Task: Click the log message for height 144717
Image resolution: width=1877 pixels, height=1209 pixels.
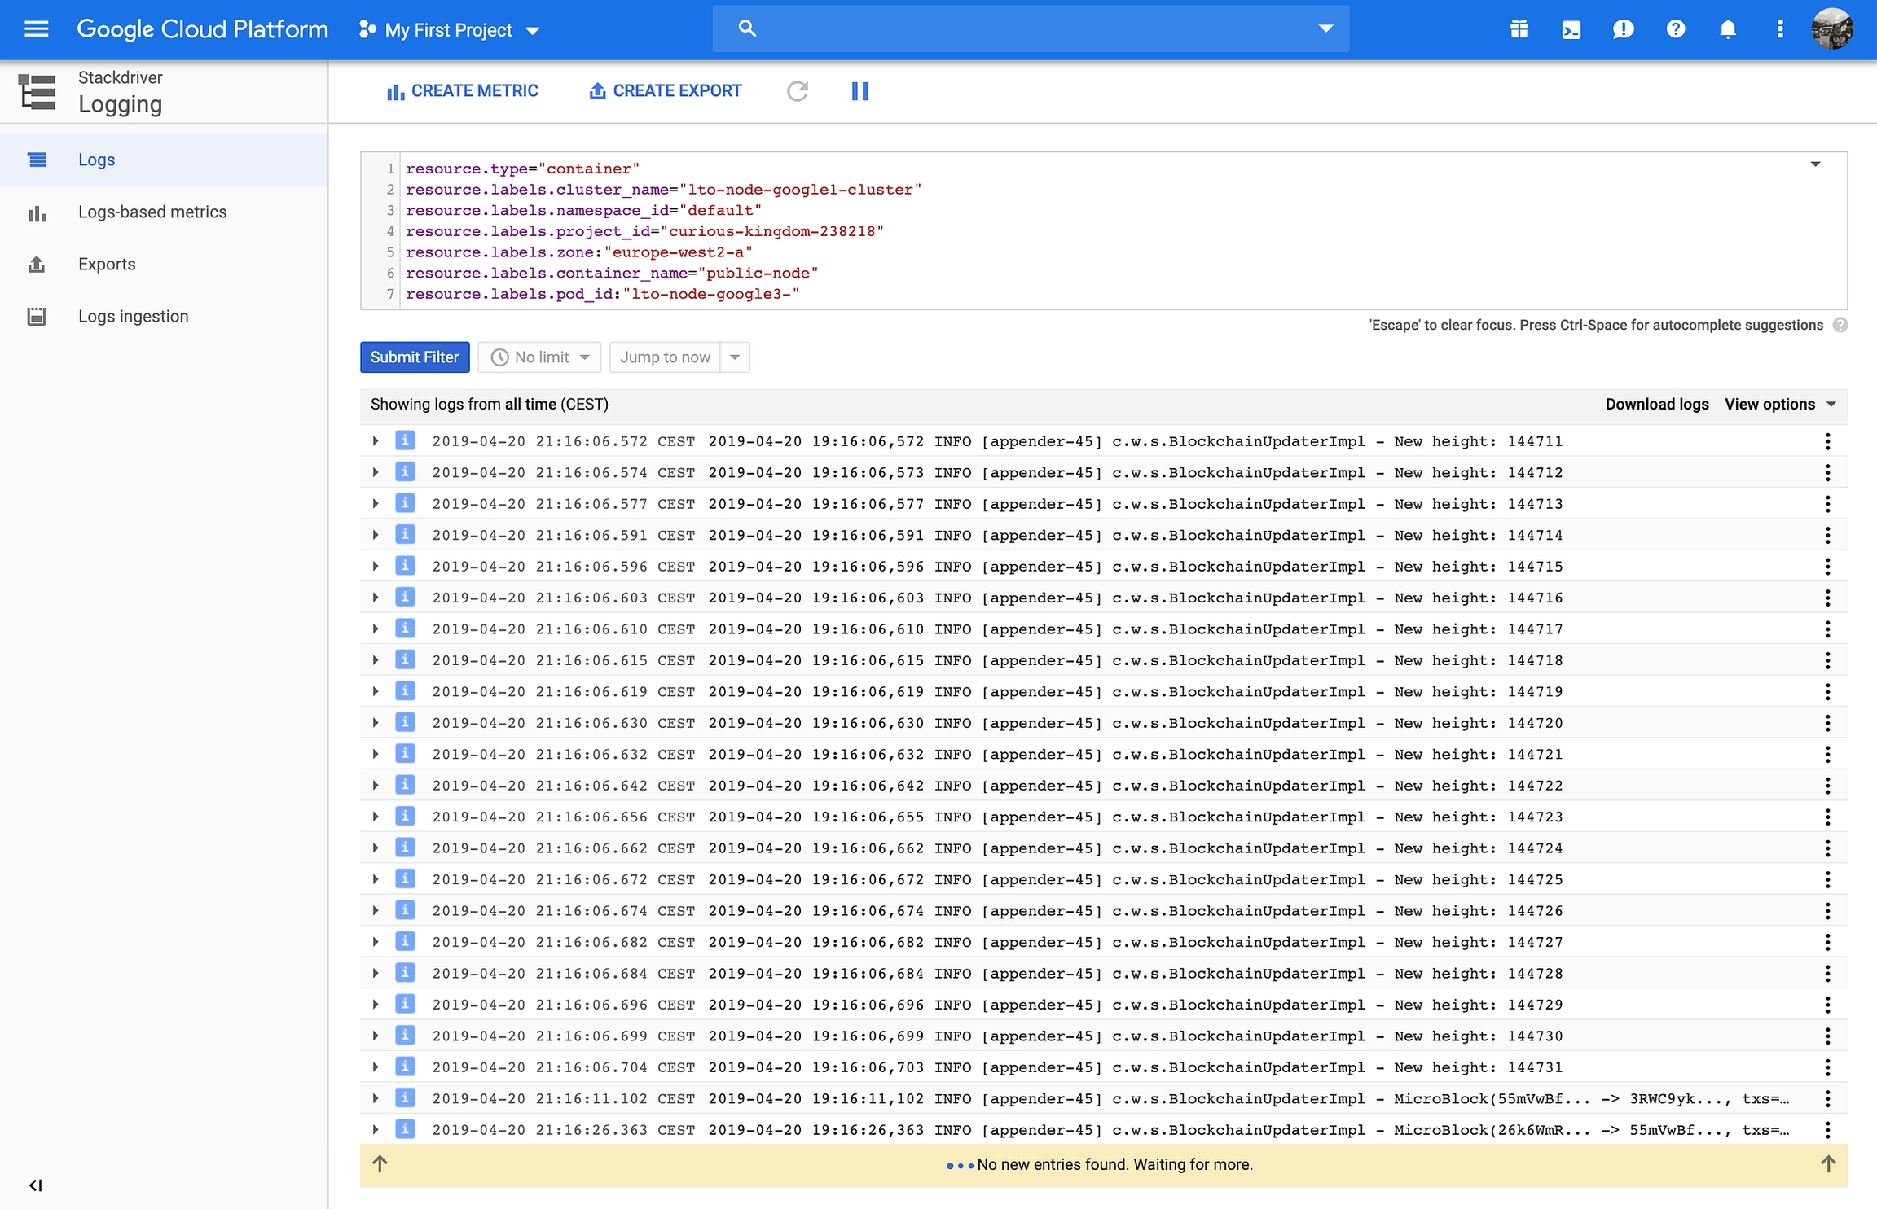Action: (x=1136, y=629)
